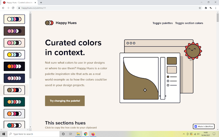219x137 pixels.
Task: Close the Happy Hues browser tab
Action: pos(35,2)
